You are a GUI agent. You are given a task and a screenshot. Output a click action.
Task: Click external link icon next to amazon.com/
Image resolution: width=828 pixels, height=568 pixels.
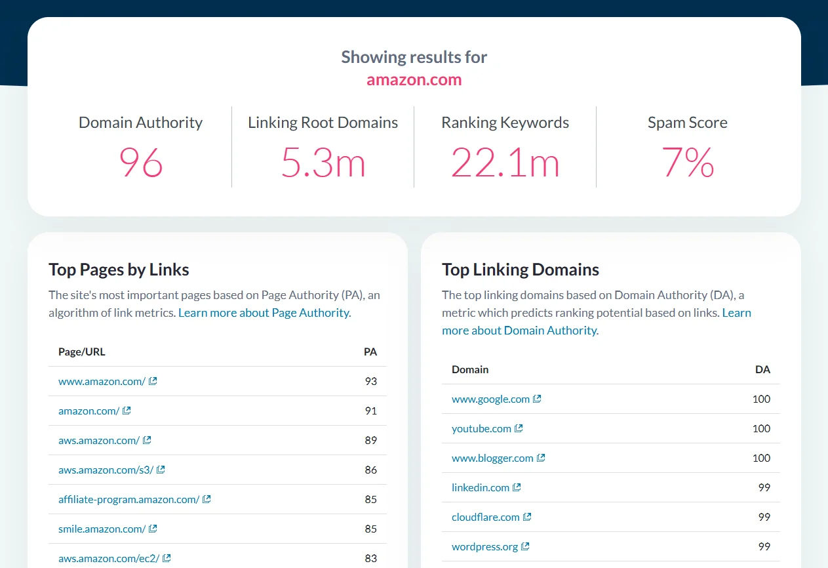127,411
